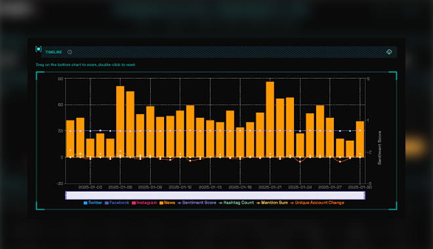This screenshot has width=433, height=249.
Task: Click the 2025-01-03 date label
Action: point(91,187)
